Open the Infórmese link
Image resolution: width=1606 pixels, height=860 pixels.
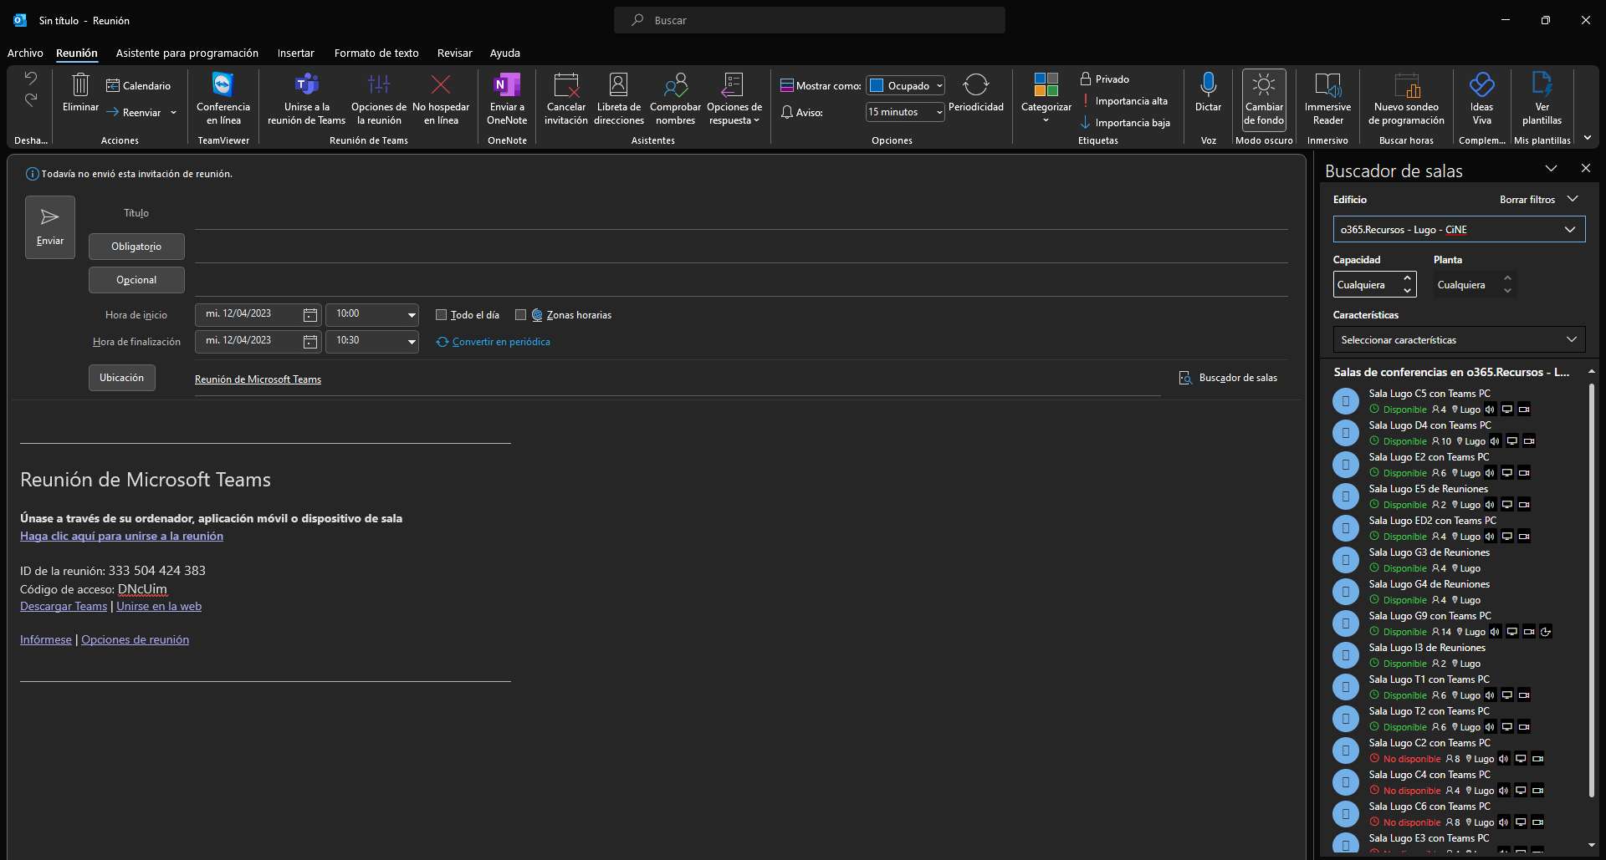tap(46, 639)
